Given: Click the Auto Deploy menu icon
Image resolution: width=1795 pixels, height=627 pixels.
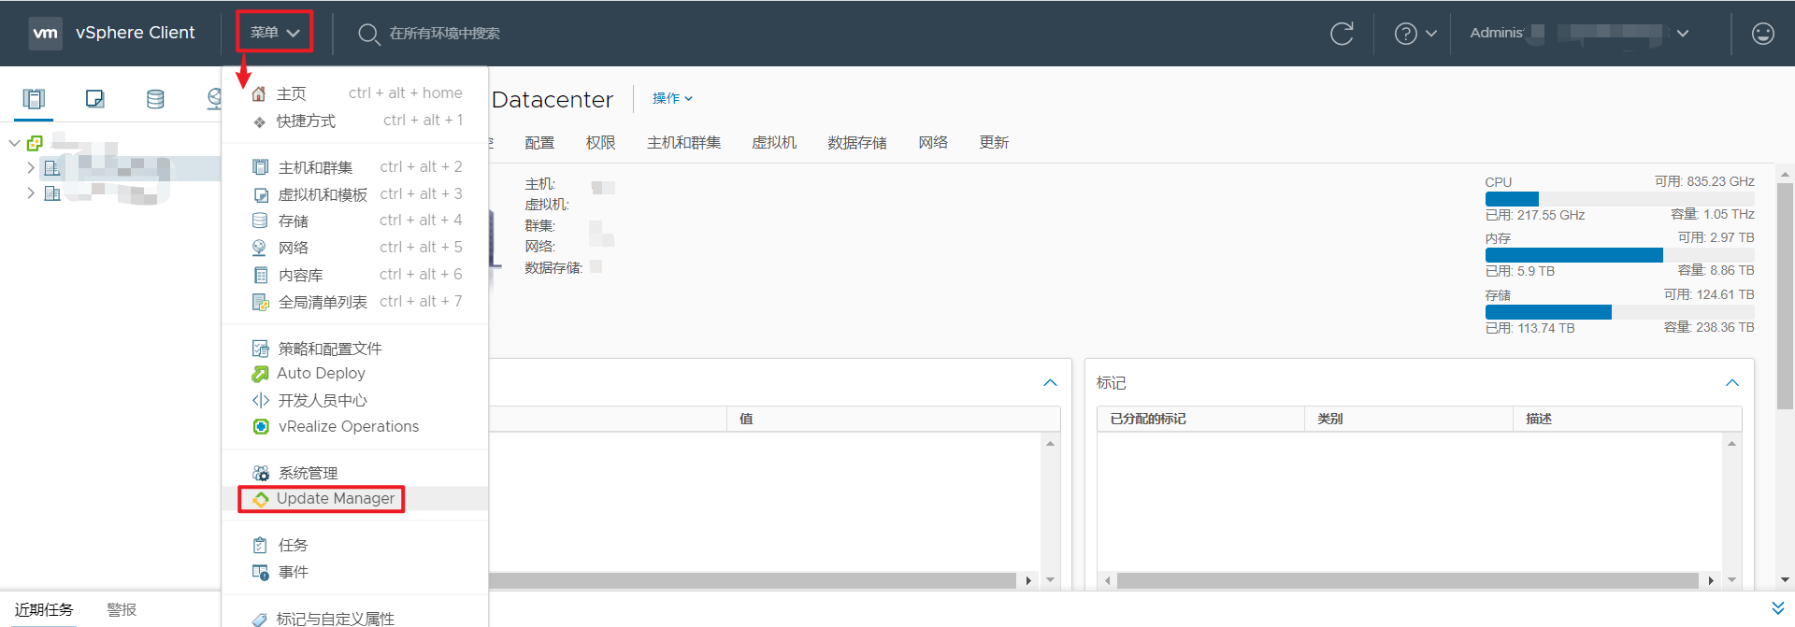Looking at the screenshot, I should [260, 374].
